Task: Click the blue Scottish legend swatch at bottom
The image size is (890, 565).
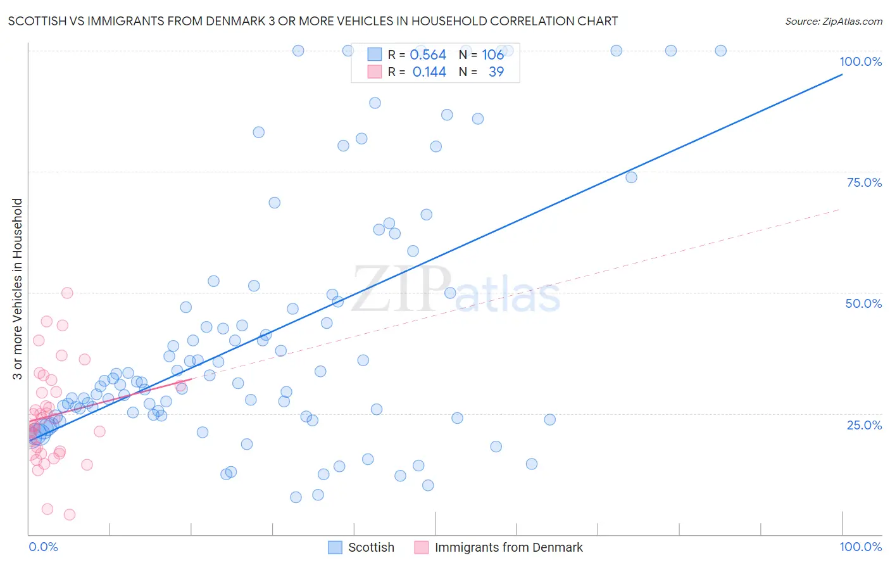Action: tap(335, 547)
